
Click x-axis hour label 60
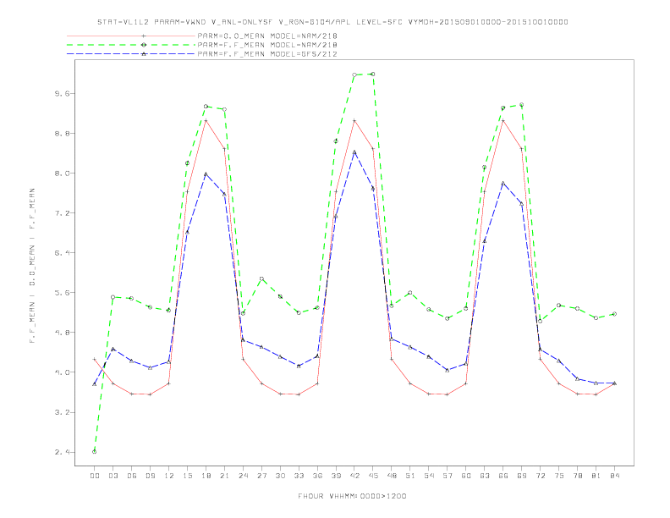coord(466,476)
